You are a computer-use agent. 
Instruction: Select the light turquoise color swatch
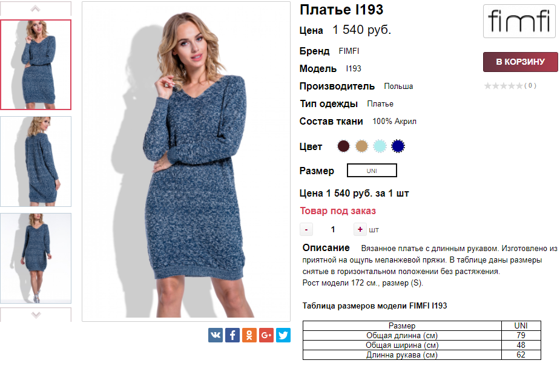380,146
